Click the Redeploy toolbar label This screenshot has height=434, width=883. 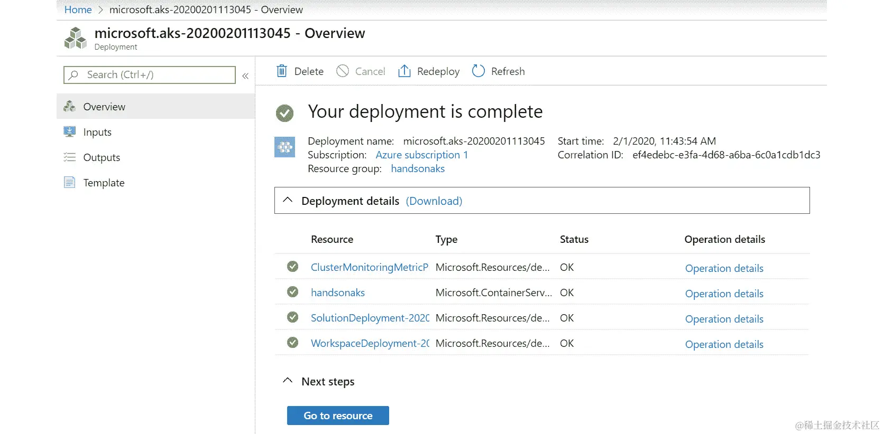pos(438,71)
